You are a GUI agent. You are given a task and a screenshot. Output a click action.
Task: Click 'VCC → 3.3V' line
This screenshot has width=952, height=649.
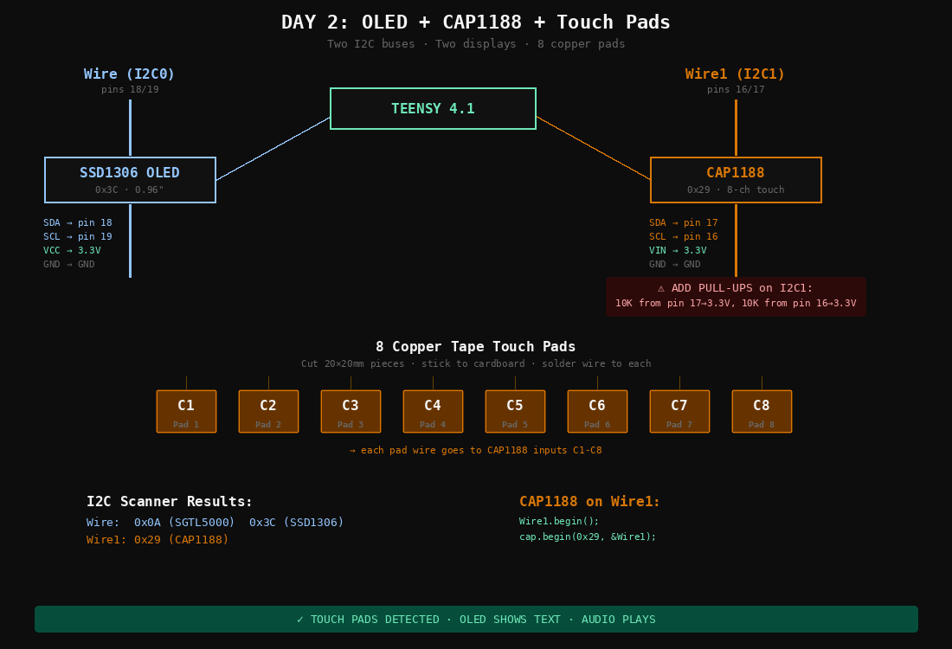click(x=72, y=250)
